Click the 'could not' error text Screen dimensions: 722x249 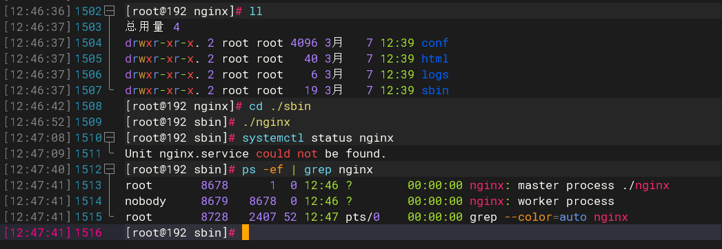coord(287,153)
